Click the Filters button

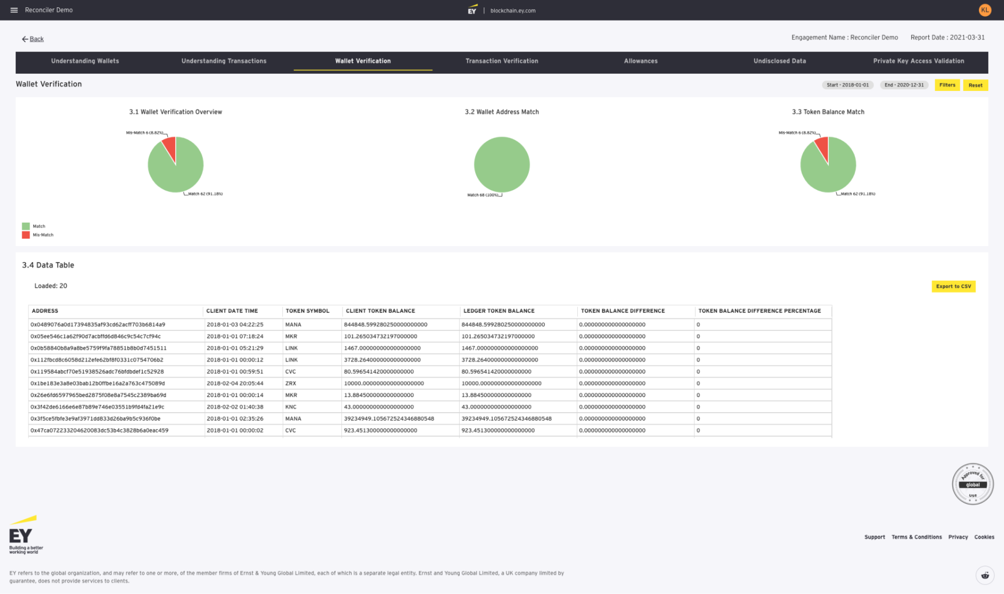[947, 85]
